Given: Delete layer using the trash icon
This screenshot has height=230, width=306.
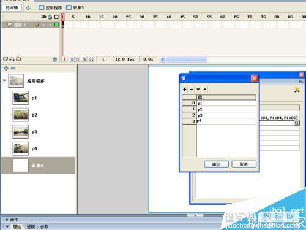Looking at the screenshot, I should tap(54, 59).
